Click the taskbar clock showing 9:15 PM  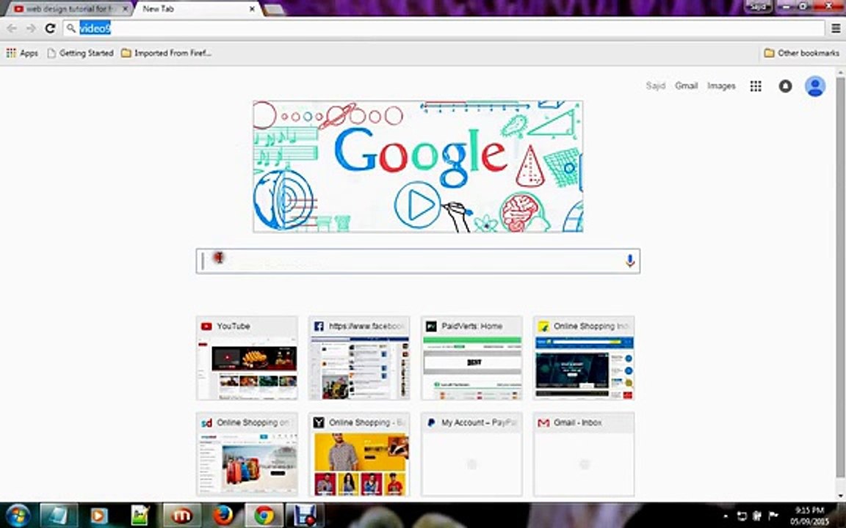809,516
